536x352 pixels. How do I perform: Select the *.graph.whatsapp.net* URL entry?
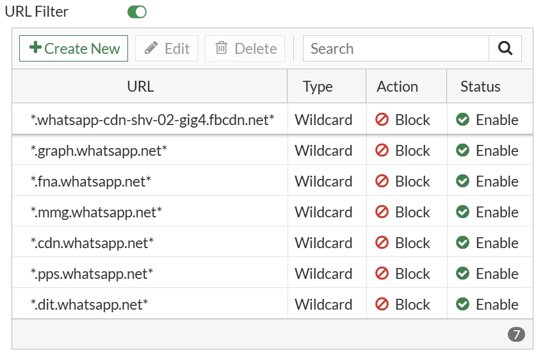[x=99, y=151]
